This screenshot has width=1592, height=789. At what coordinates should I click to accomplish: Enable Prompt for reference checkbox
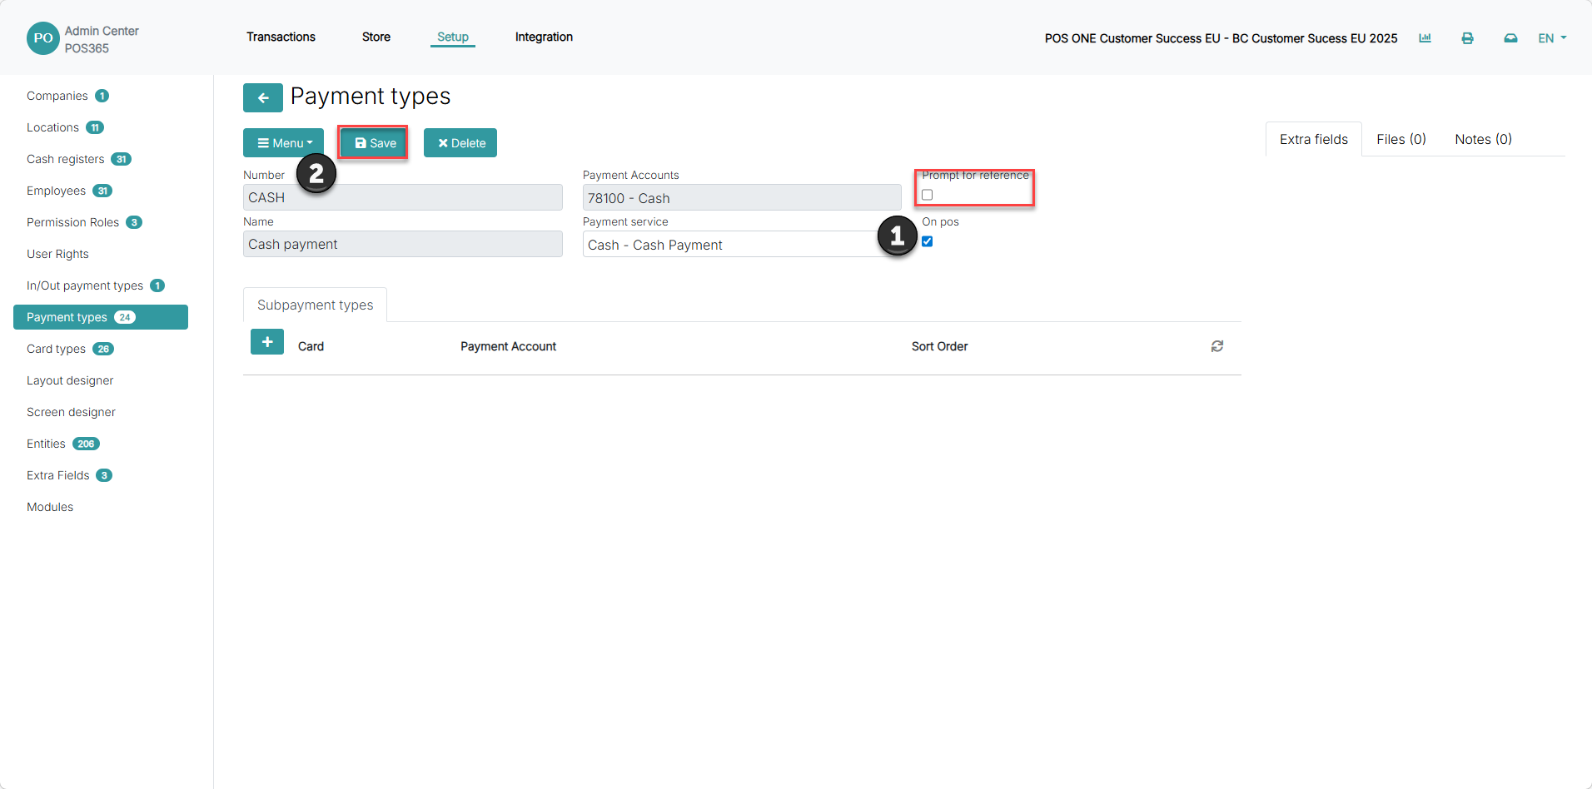pyautogui.click(x=927, y=195)
